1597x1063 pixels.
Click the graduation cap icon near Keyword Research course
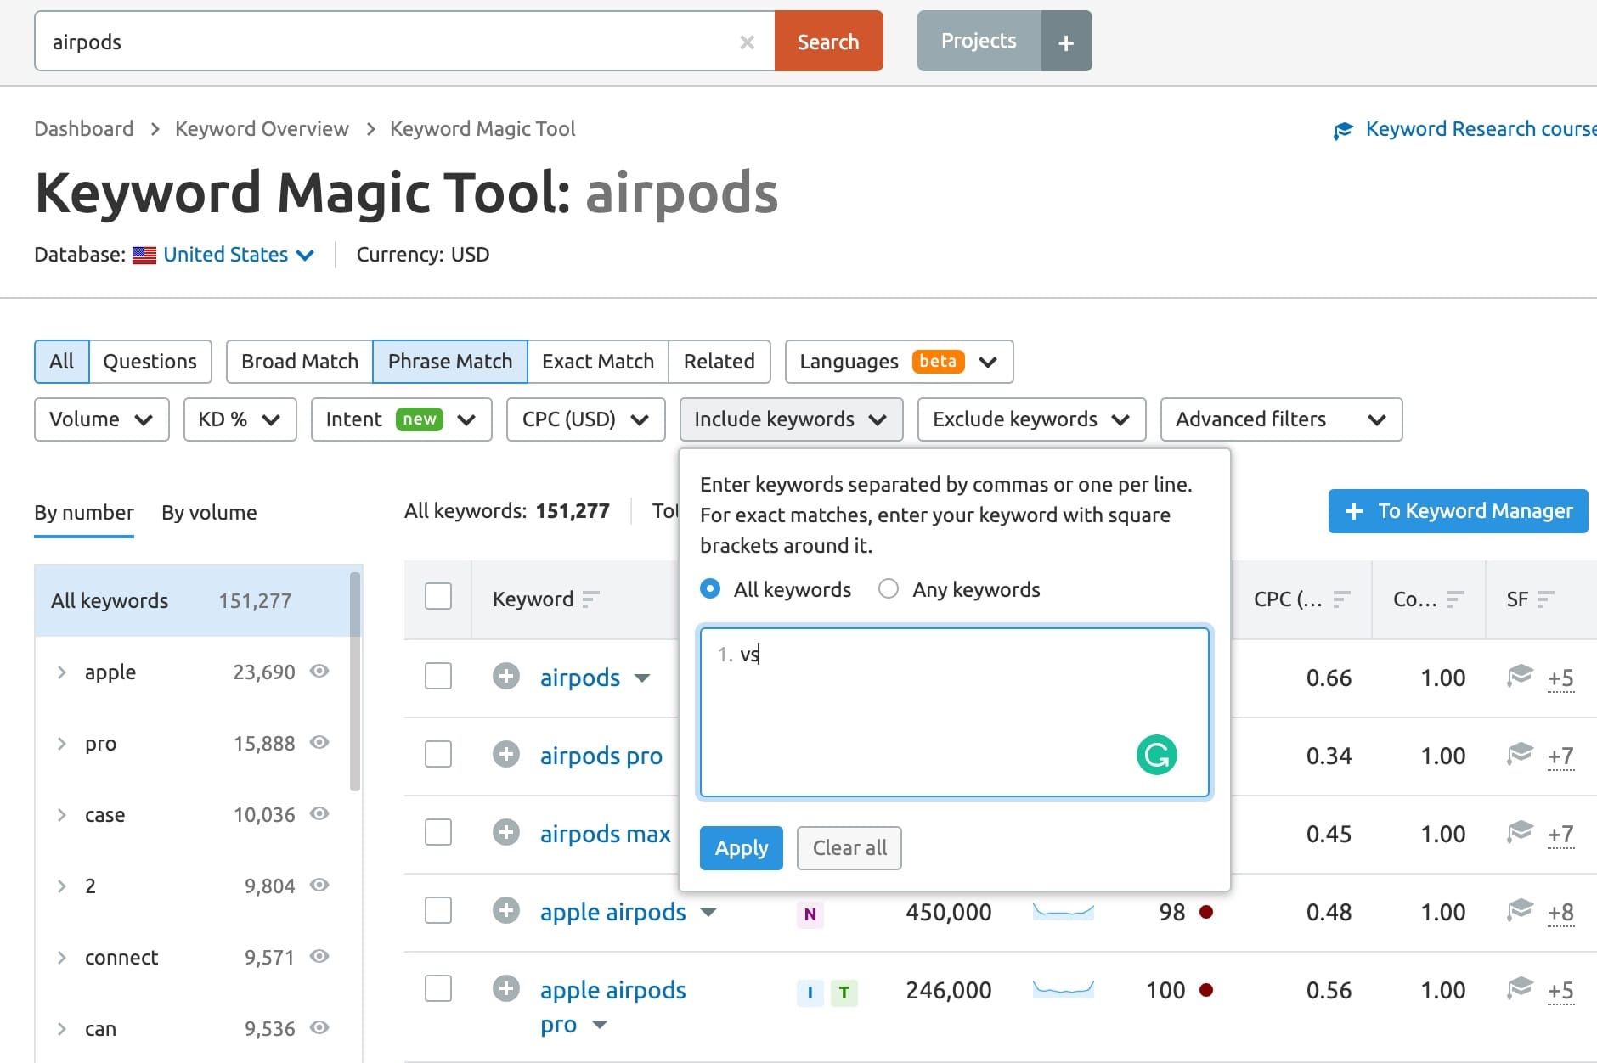(x=1343, y=130)
